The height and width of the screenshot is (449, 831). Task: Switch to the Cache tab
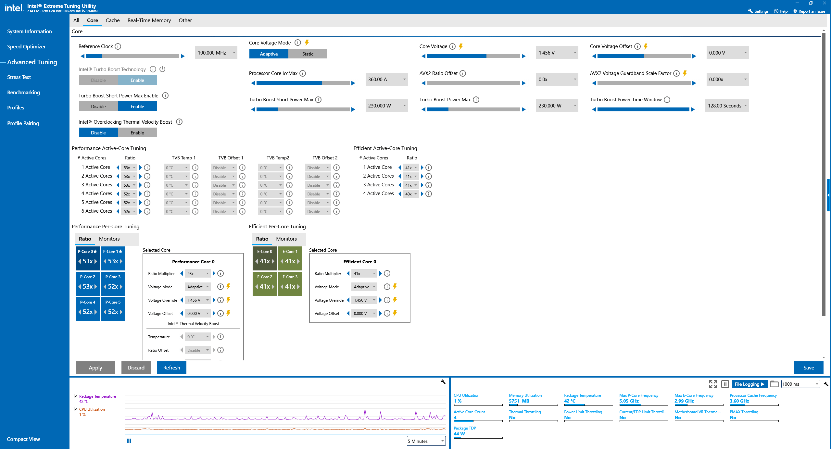click(x=113, y=20)
